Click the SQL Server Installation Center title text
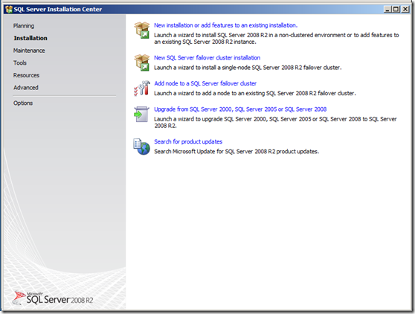415x314 pixels. click(58, 9)
